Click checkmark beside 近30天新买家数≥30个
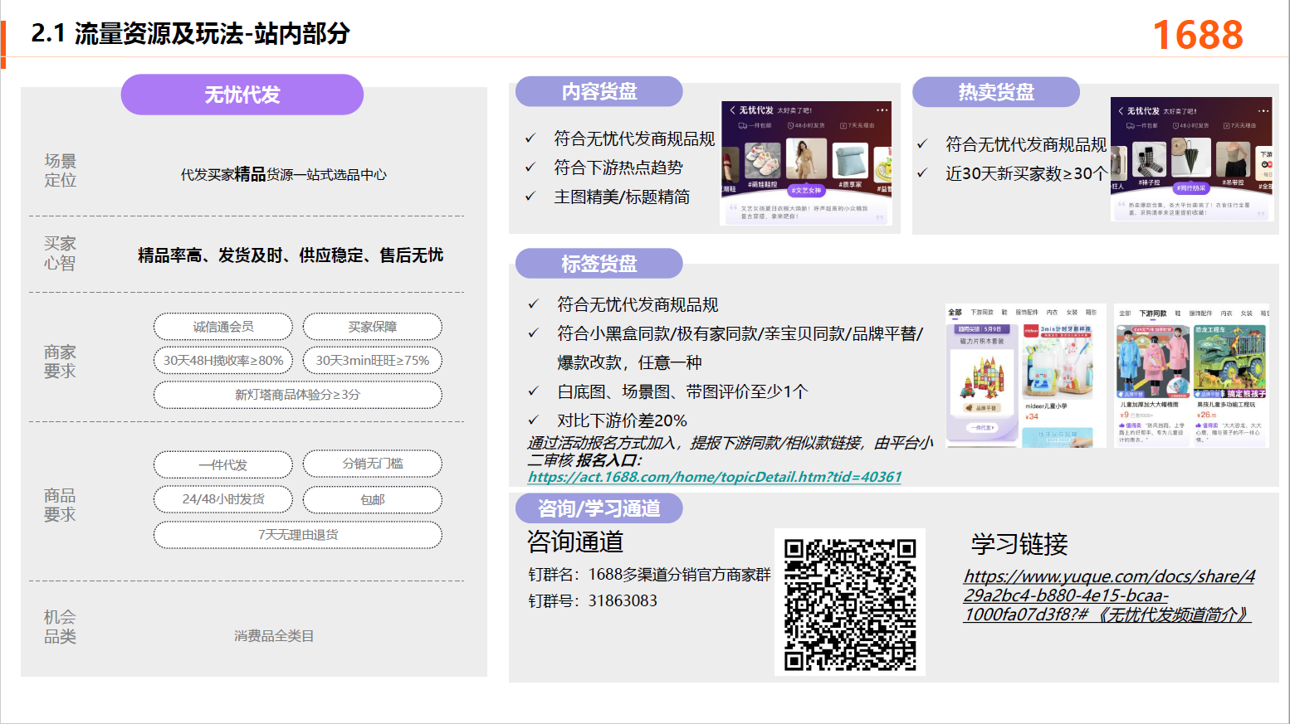 [921, 173]
